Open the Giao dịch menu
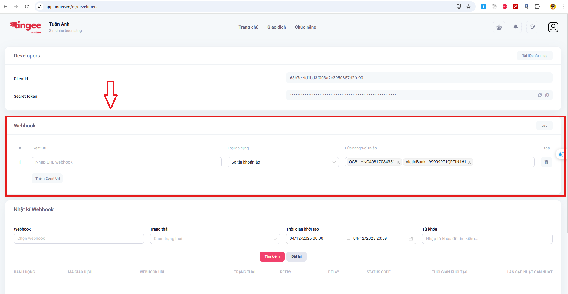Image resolution: width=568 pixels, height=294 pixels. (276, 27)
